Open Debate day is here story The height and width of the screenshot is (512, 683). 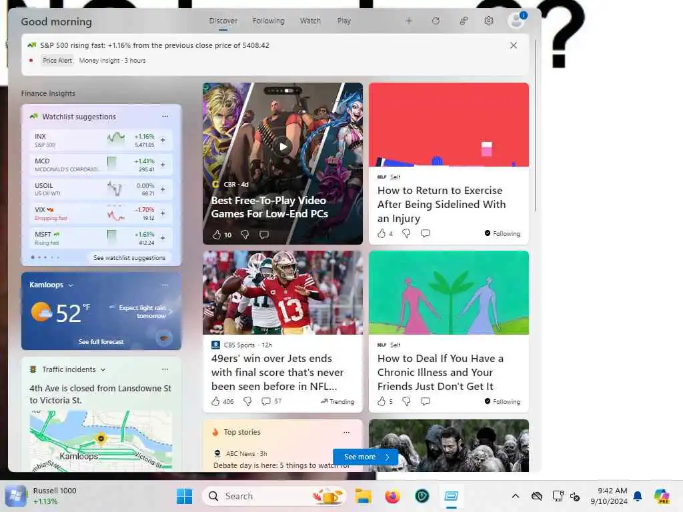(281, 465)
